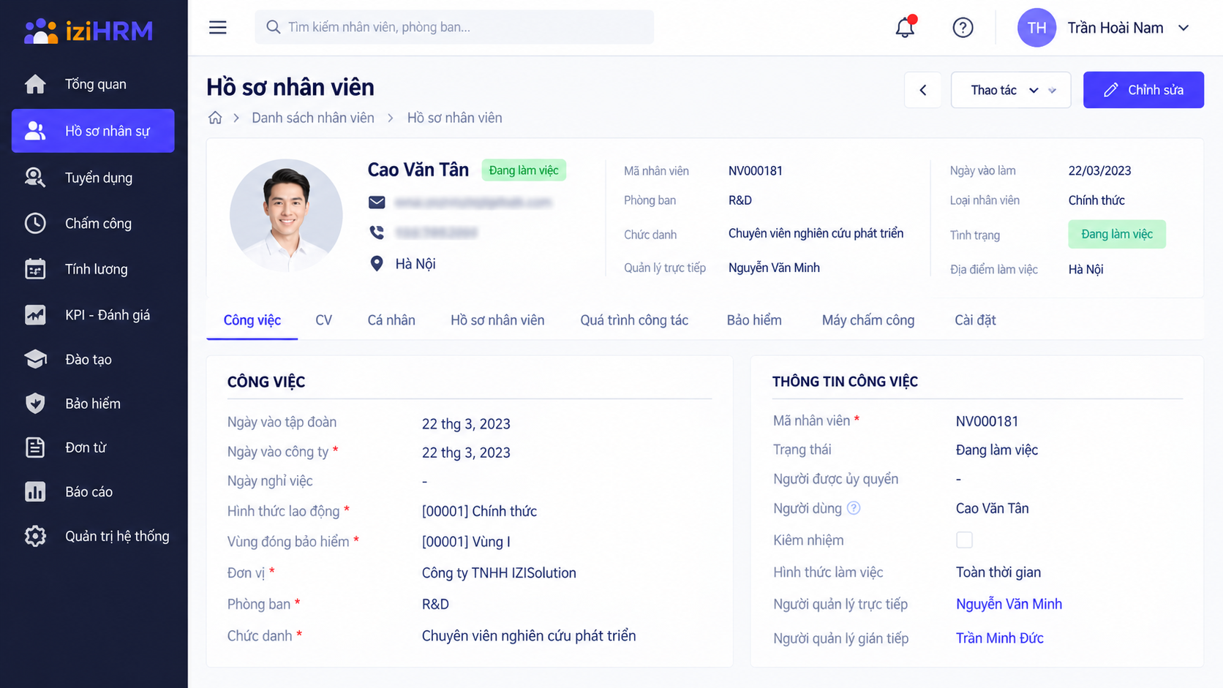Click the breadcrumb home icon
This screenshot has height=688, width=1223.
tap(215, 118)
